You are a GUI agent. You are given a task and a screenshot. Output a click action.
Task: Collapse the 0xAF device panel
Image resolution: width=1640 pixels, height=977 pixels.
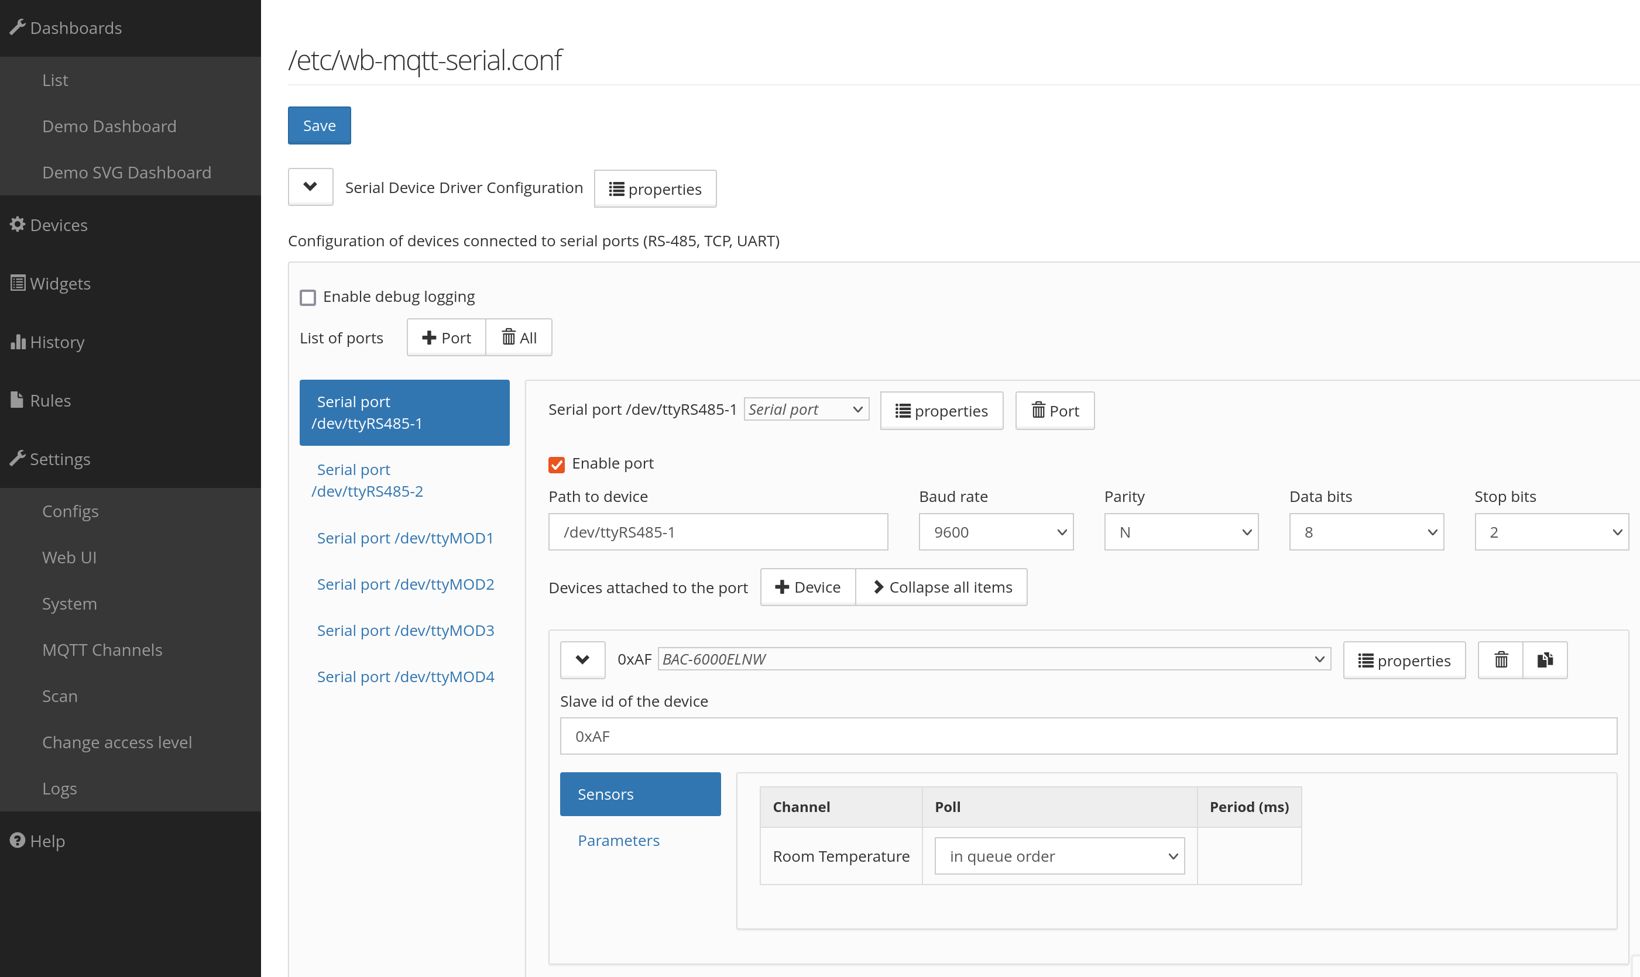point(583,660)
